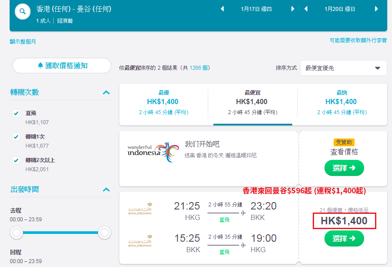Uncheck the 直飛 checkbox
Image resolution: width=392 pixels, height=267 pixels.
click(x=16, y=113)
